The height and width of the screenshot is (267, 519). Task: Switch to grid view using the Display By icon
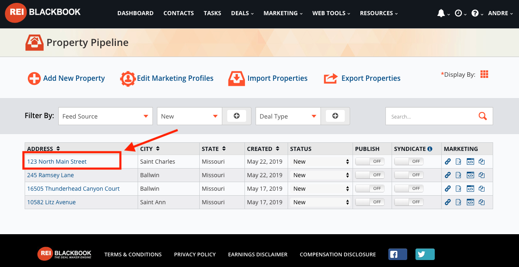[x=484, y=74]
